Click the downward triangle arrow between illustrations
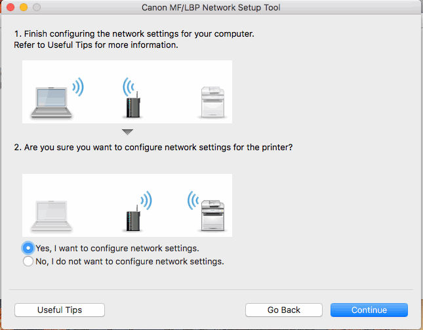The image size is (423, 330). click(x=127, y=133)
